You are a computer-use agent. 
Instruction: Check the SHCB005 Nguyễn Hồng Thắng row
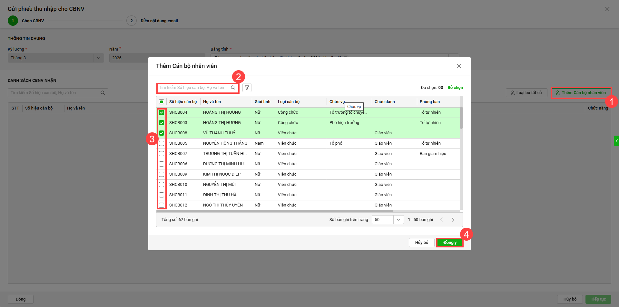[x=162, y=143]
